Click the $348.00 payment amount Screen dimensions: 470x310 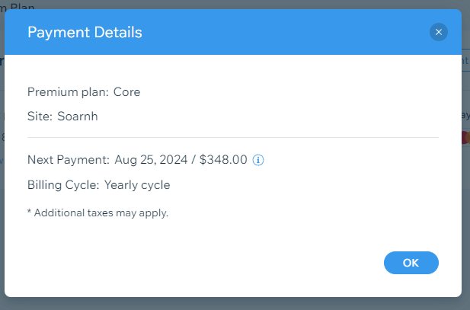pyautogui.click(x=223, y=160)
